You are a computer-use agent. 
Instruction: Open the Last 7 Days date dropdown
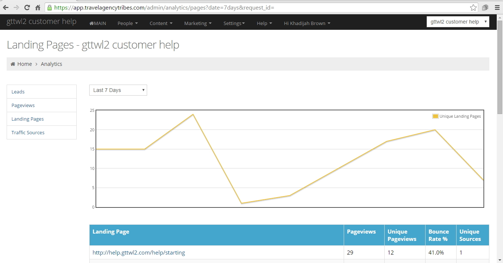118,90
